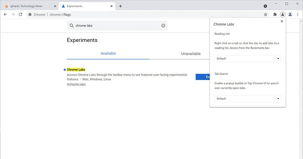This screenshot has height=159, width=303.
Task: Click the Chrome site info icon in the address bar
Action: click(x=30, y=14)
